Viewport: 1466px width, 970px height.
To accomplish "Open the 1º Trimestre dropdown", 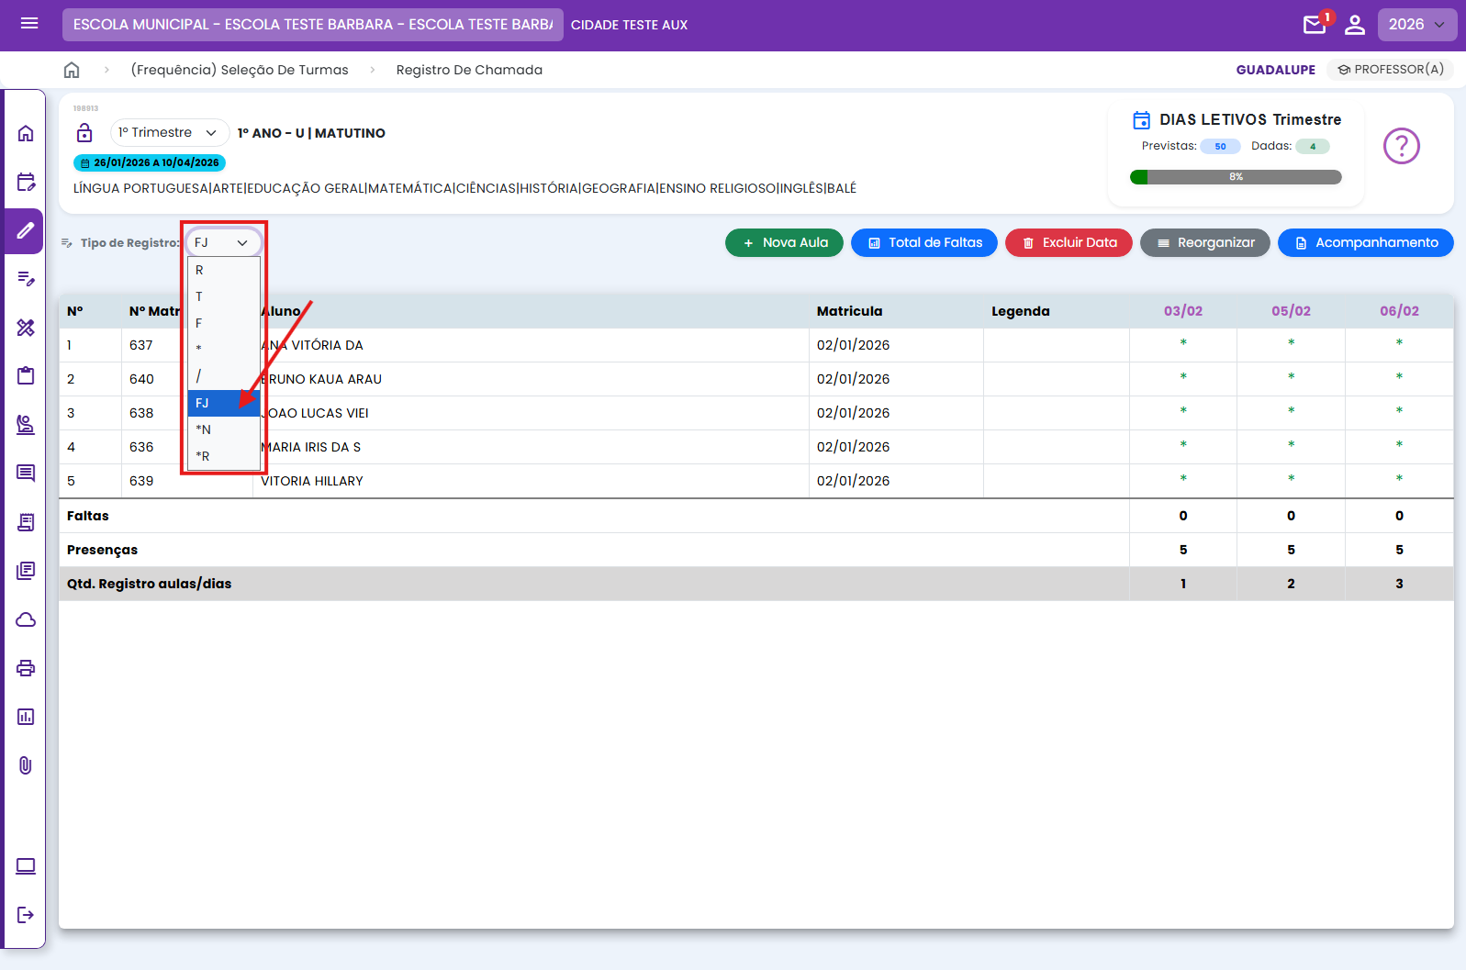I will click(x=169, y=133).
